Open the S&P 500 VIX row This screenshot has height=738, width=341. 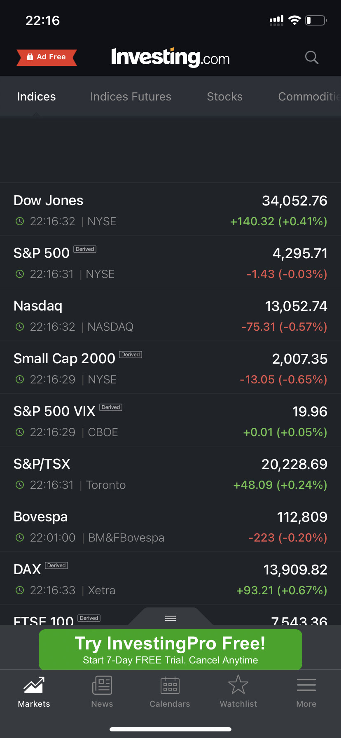coord(170,420)
